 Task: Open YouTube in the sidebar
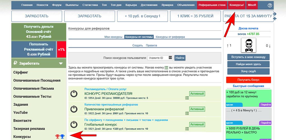pos(20,113)
